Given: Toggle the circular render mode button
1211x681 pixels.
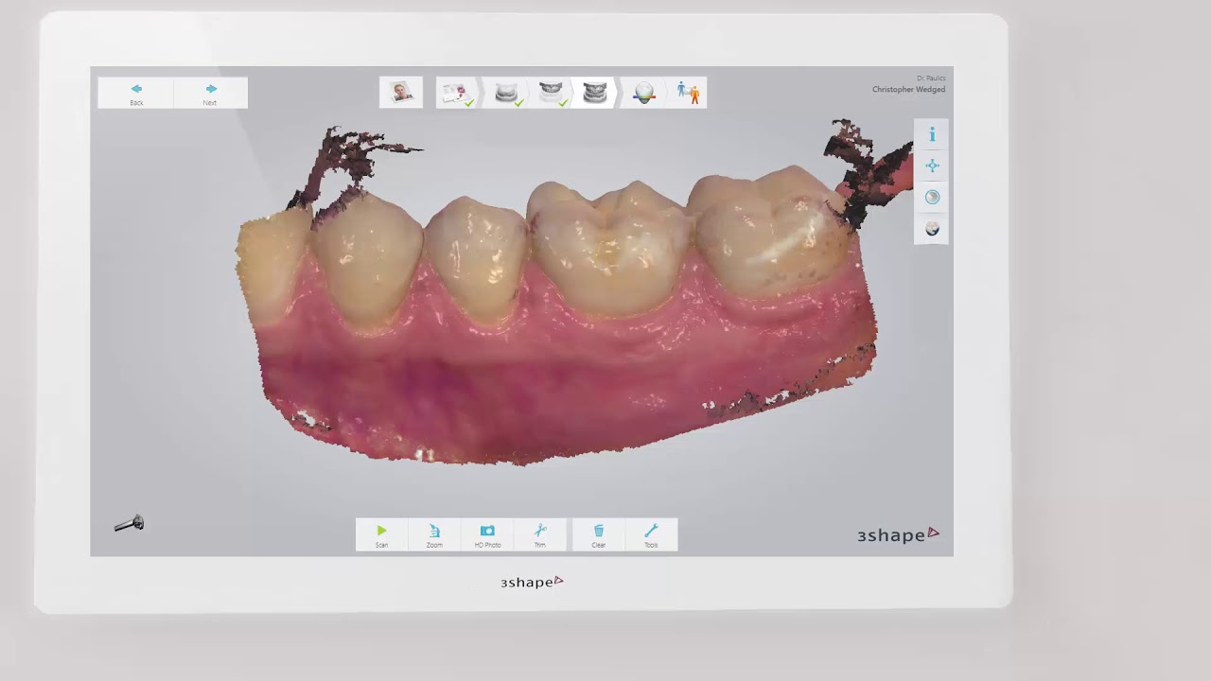Looking at the screenshot, I should (x=932, y=198).
